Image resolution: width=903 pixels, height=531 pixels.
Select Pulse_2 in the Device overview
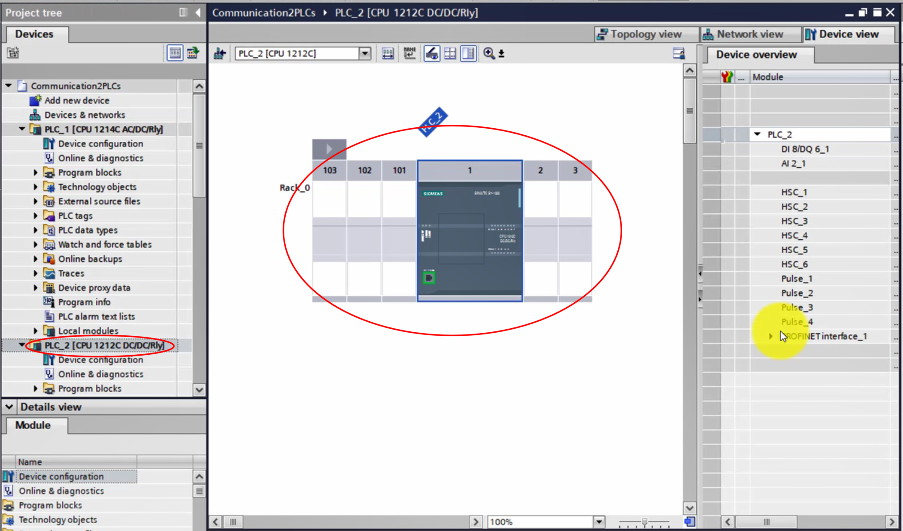pos(797,293)
